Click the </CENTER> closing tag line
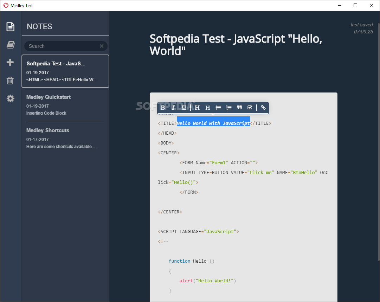The image size is (380, 302). 170,212
